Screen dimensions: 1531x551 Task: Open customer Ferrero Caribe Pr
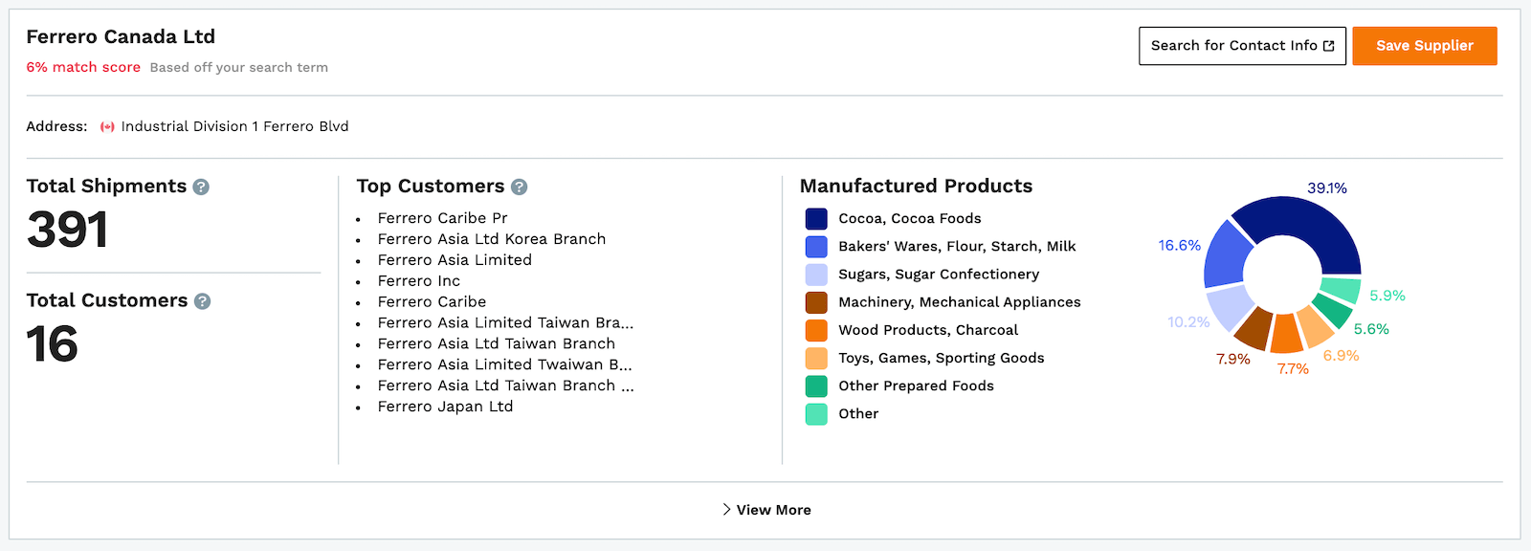(442, 218)
